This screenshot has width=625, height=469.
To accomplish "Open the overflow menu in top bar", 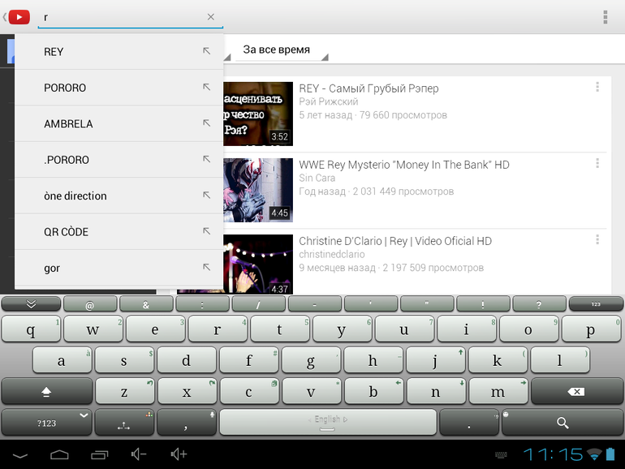I will 605,17.
